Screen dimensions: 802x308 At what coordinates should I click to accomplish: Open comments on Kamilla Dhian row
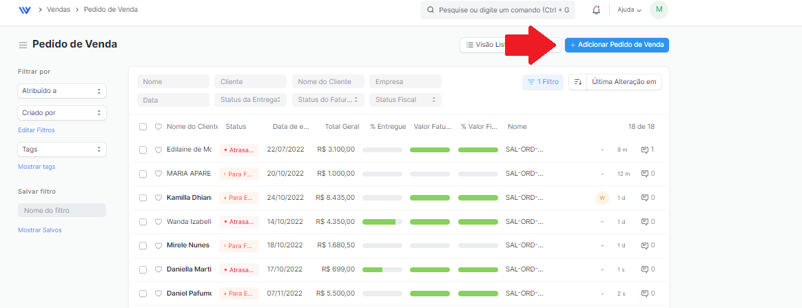pos(648,198)
